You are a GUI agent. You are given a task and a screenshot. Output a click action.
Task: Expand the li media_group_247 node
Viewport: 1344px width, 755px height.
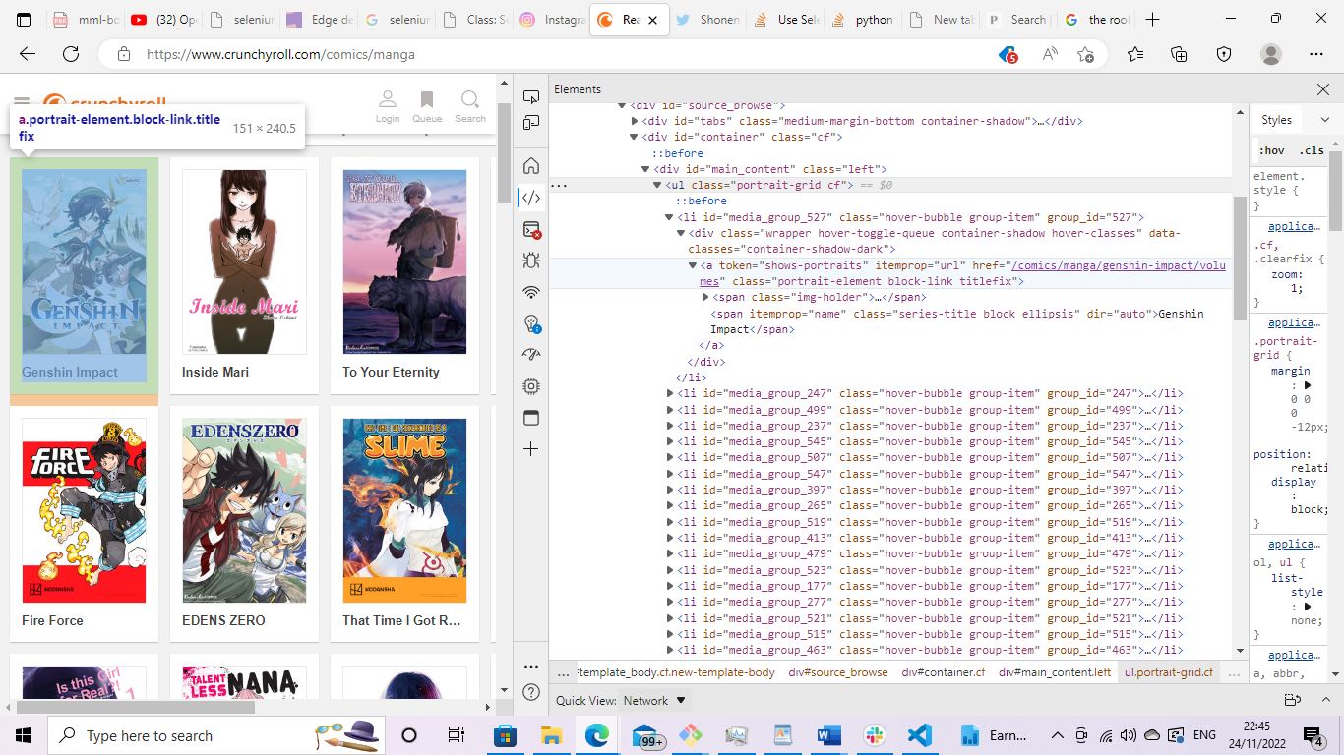tap(670, 393)
